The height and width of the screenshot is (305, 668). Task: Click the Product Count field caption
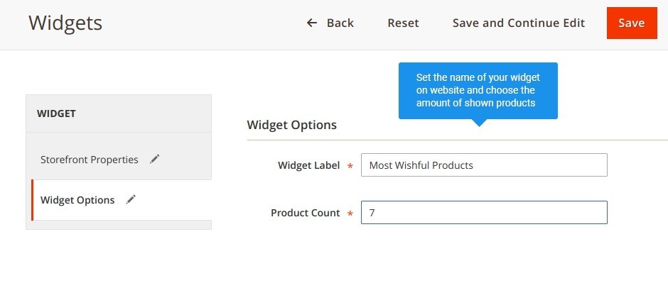[x=306, y=213]
